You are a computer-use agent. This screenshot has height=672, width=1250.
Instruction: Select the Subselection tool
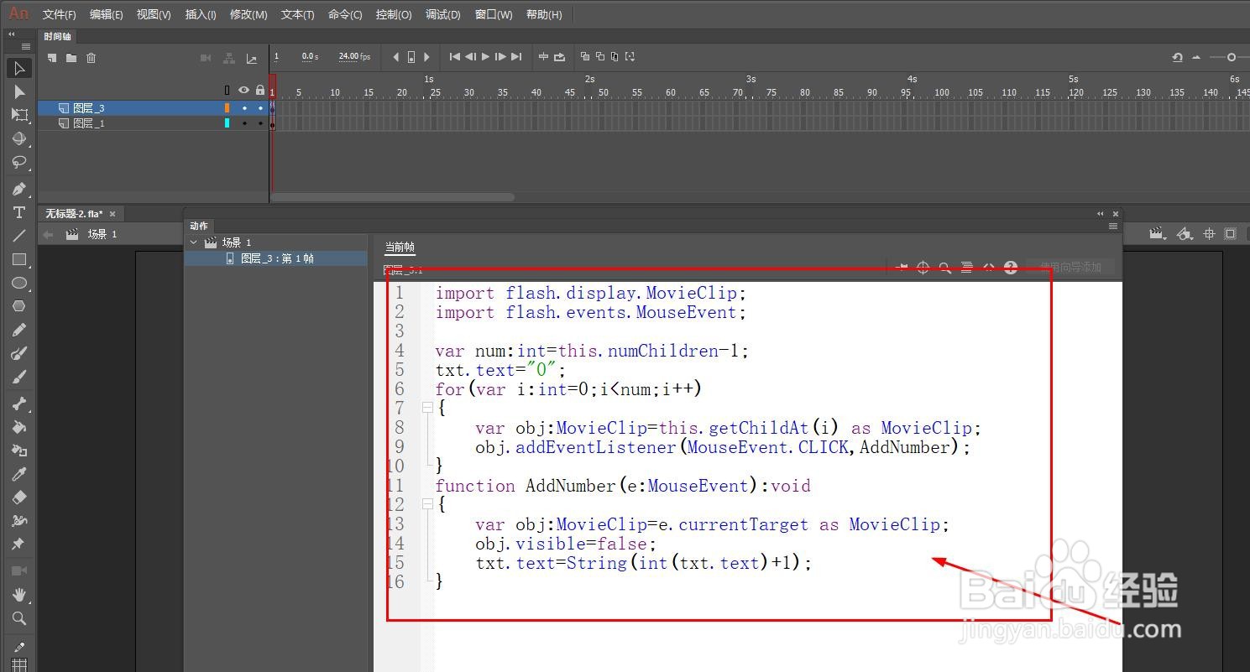pyautogui.click(x=19, y=91)
